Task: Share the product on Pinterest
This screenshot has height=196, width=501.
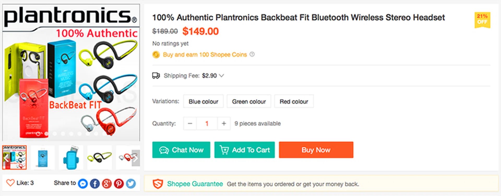Action: (x=119, y=184)
